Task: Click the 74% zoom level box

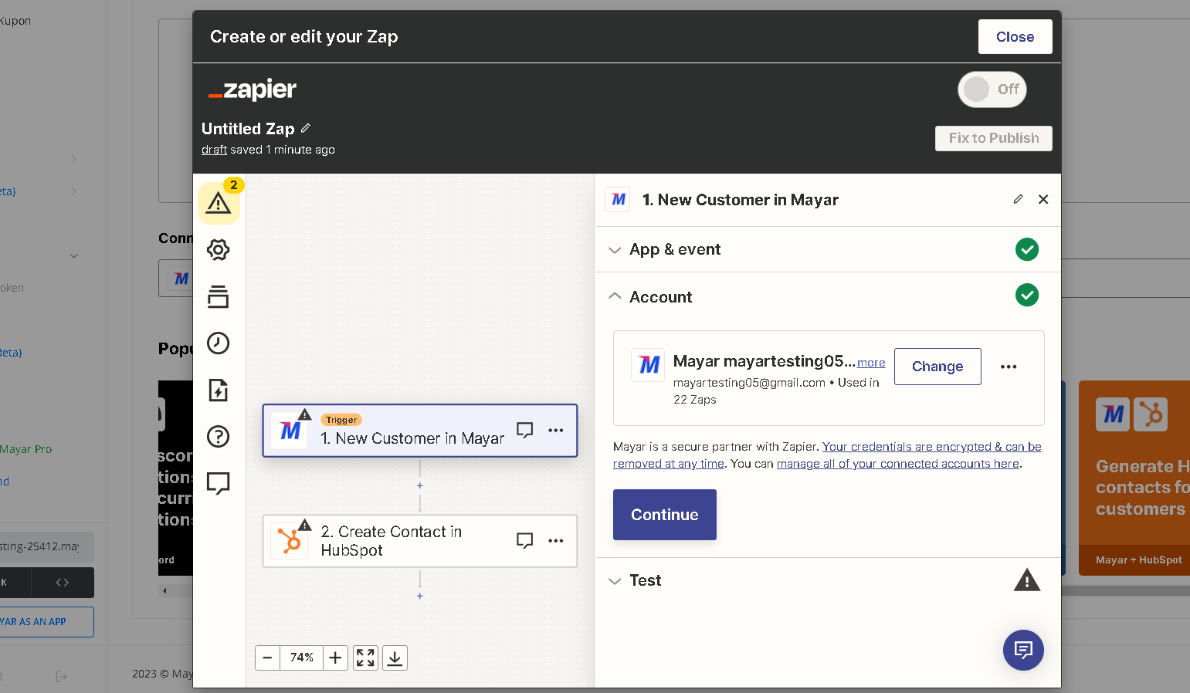Action: [x=301, y=658]
